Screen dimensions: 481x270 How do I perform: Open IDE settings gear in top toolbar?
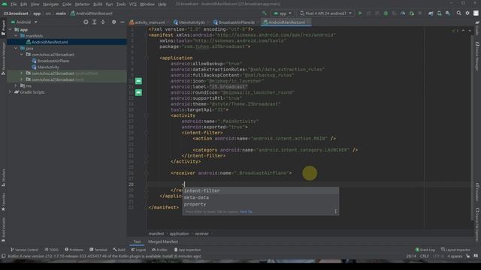pyautogui.click(x=467, y=13)
